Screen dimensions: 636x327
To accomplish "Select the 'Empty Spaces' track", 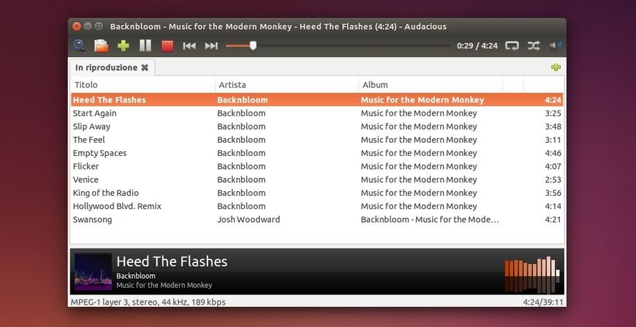I will coord(317,153).
